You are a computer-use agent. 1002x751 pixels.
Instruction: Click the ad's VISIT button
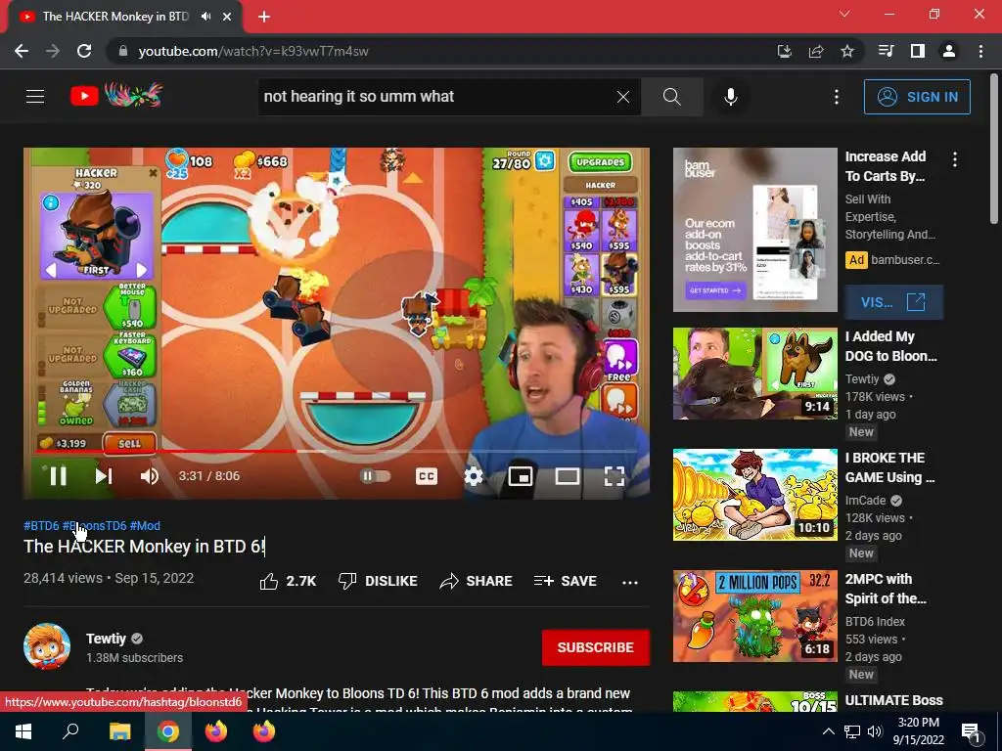[x=893, y=302]
